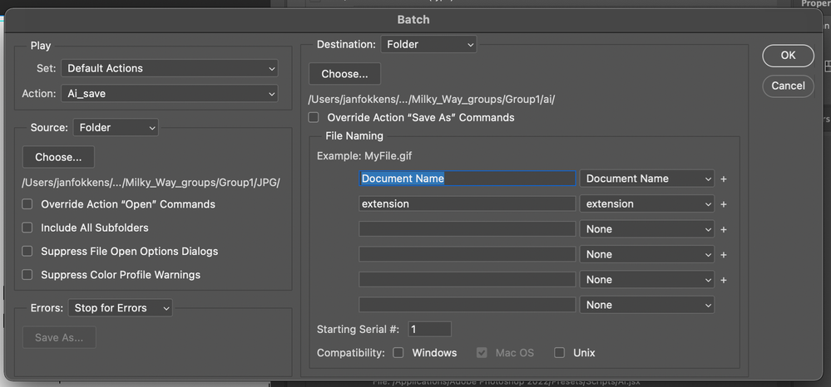
Task: Click Choose... under Source folder
Action: [58, 157]
